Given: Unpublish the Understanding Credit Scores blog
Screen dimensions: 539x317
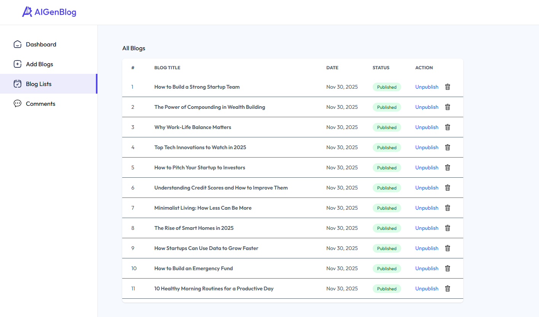Looking at the screenshot, I should pos(427,188).
